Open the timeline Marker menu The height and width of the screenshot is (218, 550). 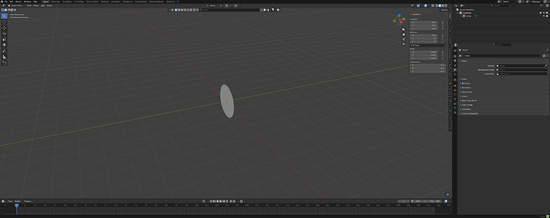coord(18,201)
